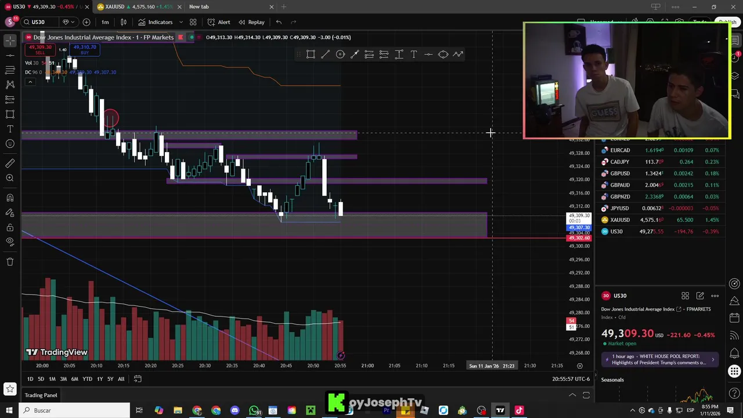
Task: Open the Fibonacci retracement tools
Action: click(x=10, y=70)
